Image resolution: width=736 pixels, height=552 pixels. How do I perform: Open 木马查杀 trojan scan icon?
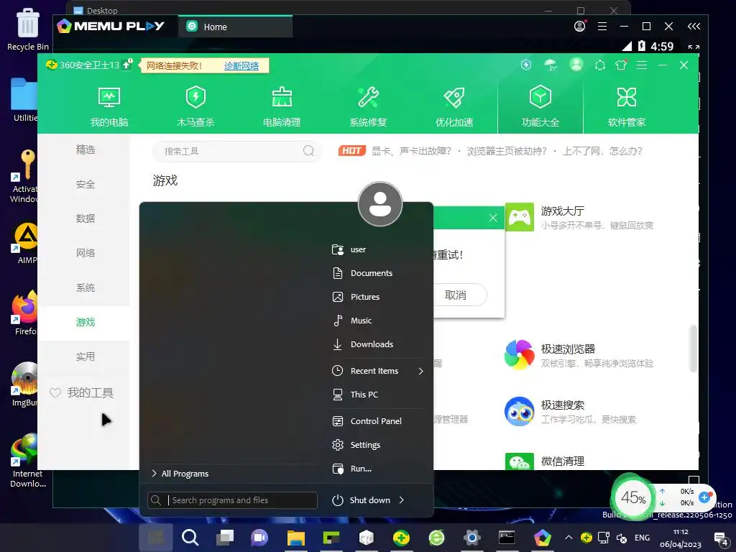coord(195,107)
